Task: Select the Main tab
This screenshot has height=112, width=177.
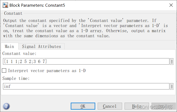Action: tap(9, 46)
